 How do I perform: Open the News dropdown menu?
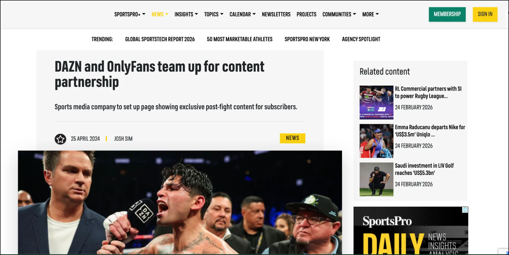tap(160, 14)
